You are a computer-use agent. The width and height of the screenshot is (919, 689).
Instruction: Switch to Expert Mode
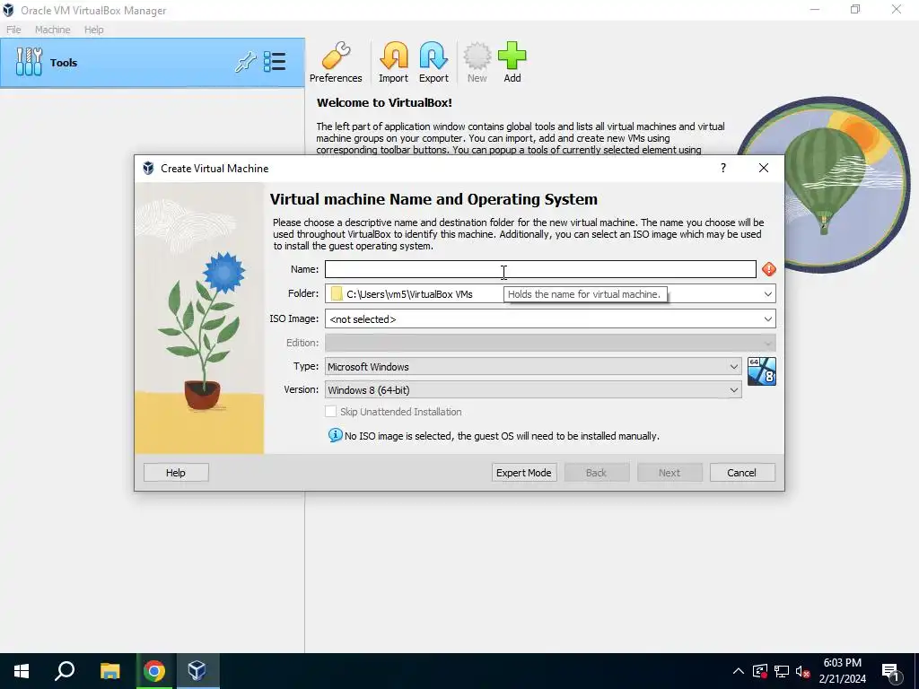[524, 473]
